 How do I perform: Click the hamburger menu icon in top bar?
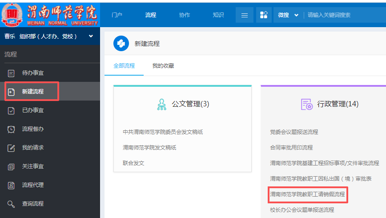244,15
